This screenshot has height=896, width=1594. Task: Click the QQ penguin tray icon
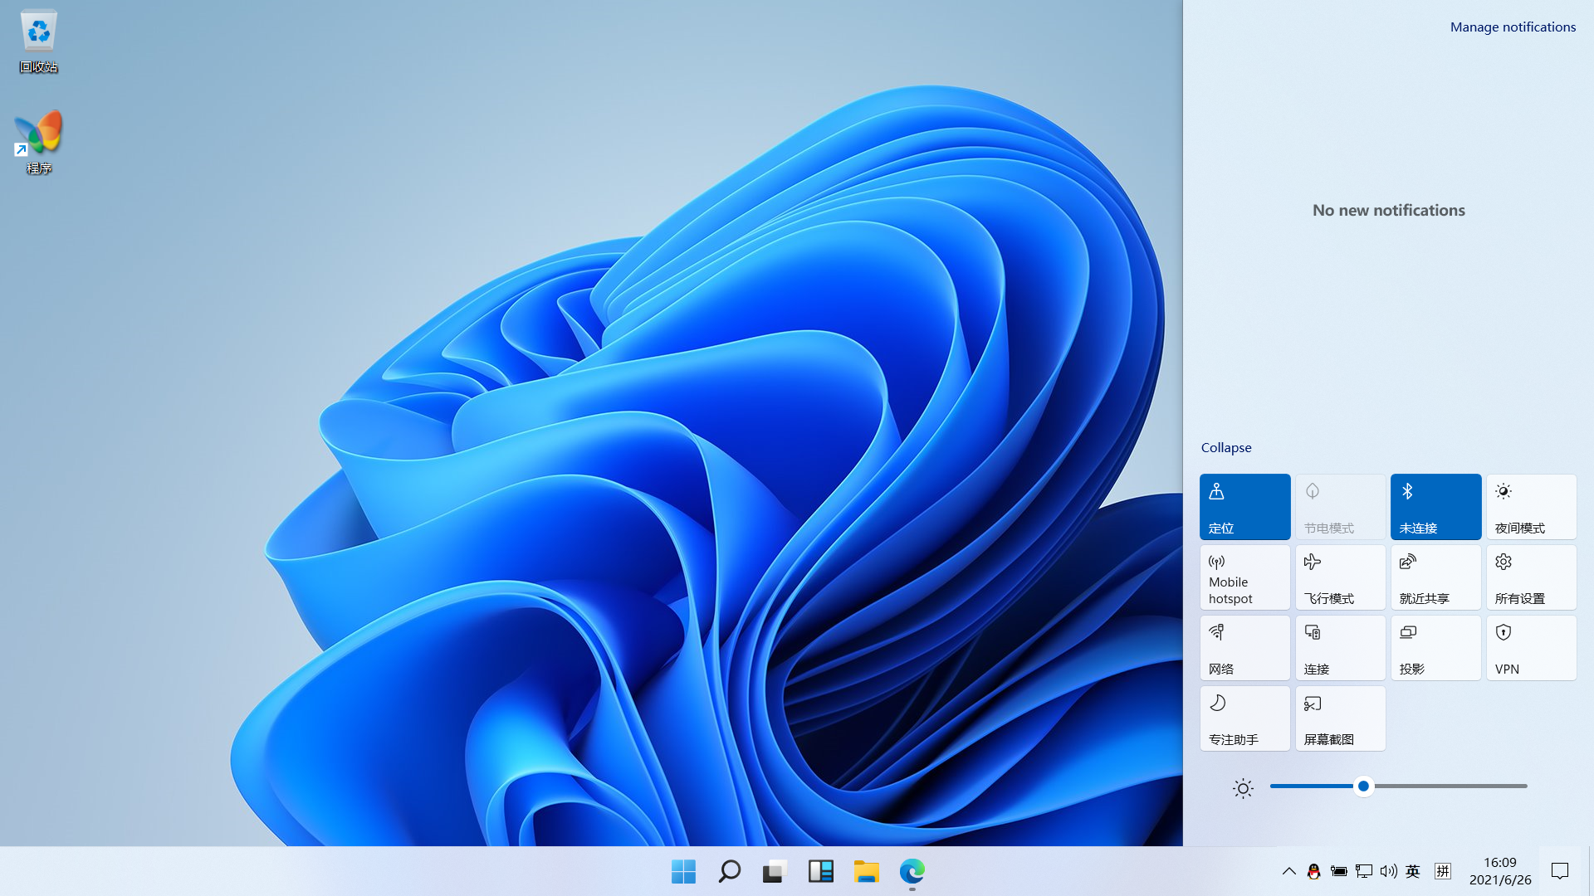[x=1313, y=871]
